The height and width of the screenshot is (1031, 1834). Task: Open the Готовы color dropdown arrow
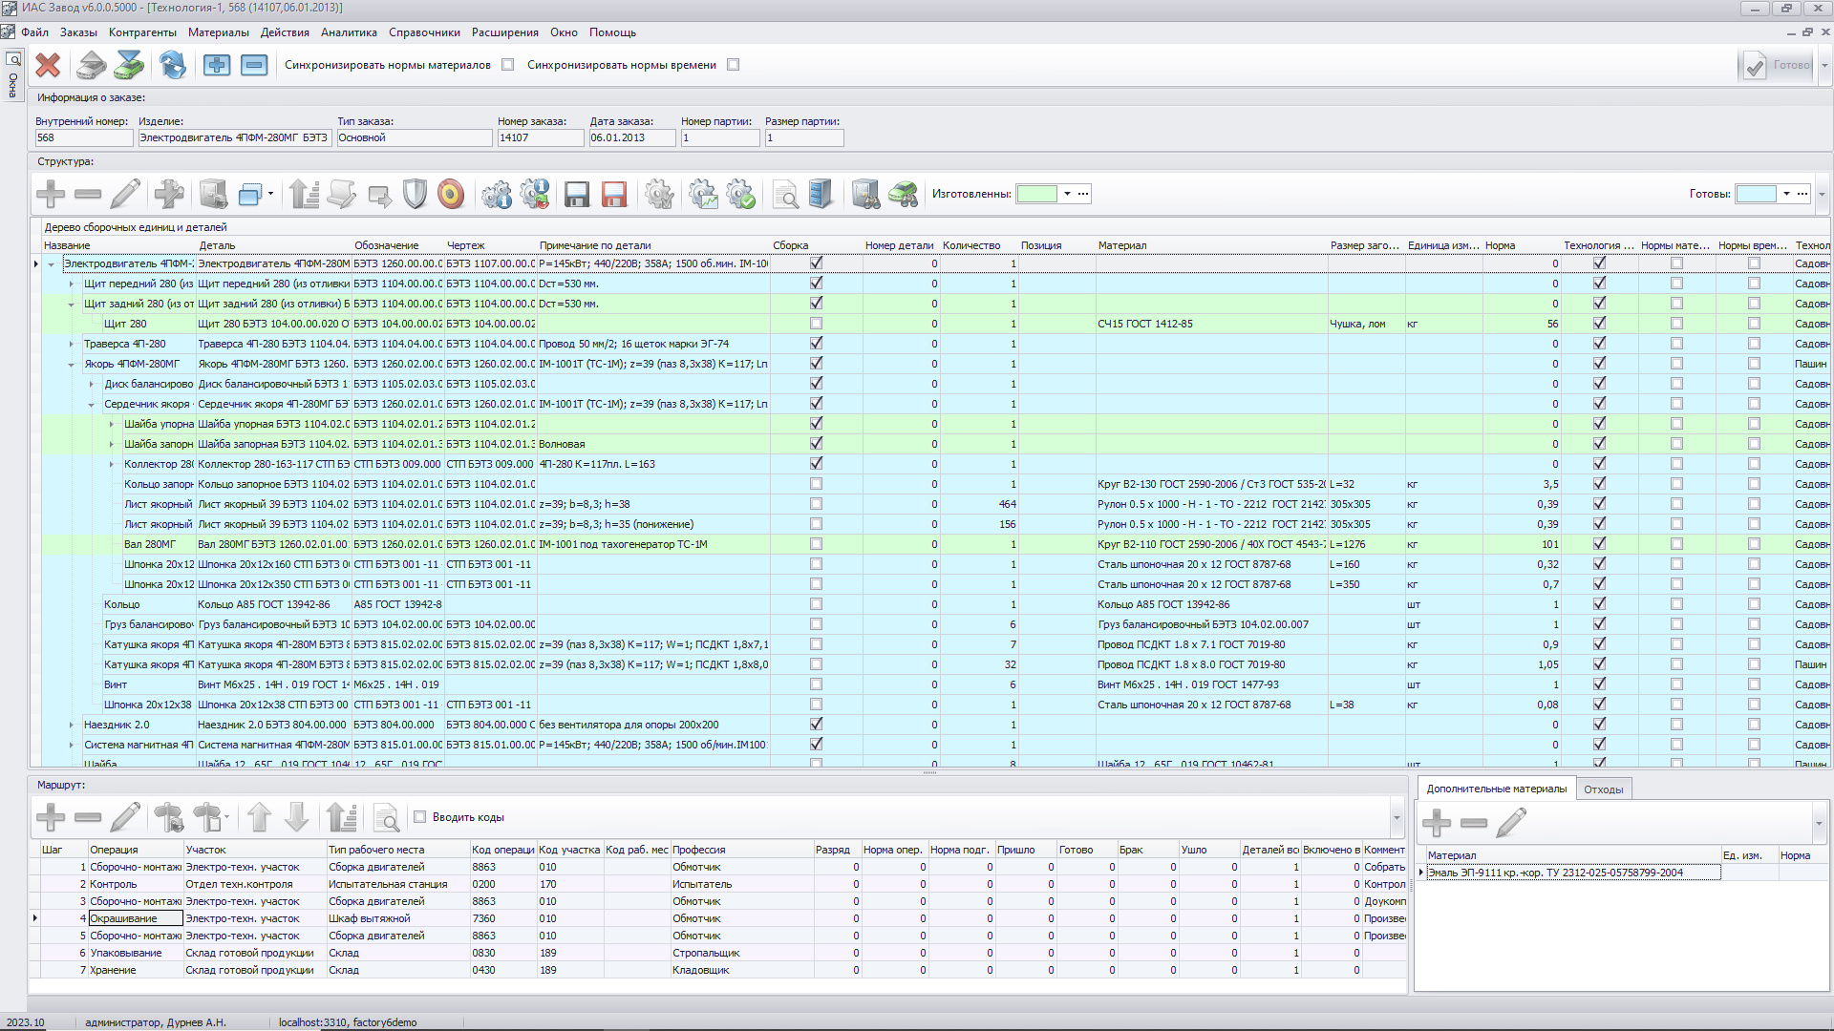coord(1786,194)
